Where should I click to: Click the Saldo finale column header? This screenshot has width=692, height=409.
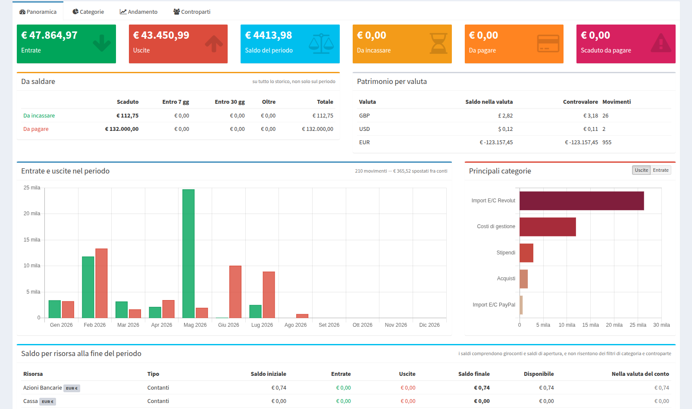(474, 374)
